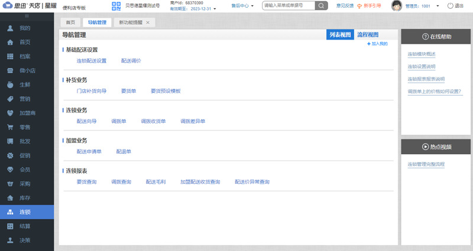473x251 pixels.
Task: Expand the 管理员 1001 account dropdown arrow
Action: click(438, 6)
